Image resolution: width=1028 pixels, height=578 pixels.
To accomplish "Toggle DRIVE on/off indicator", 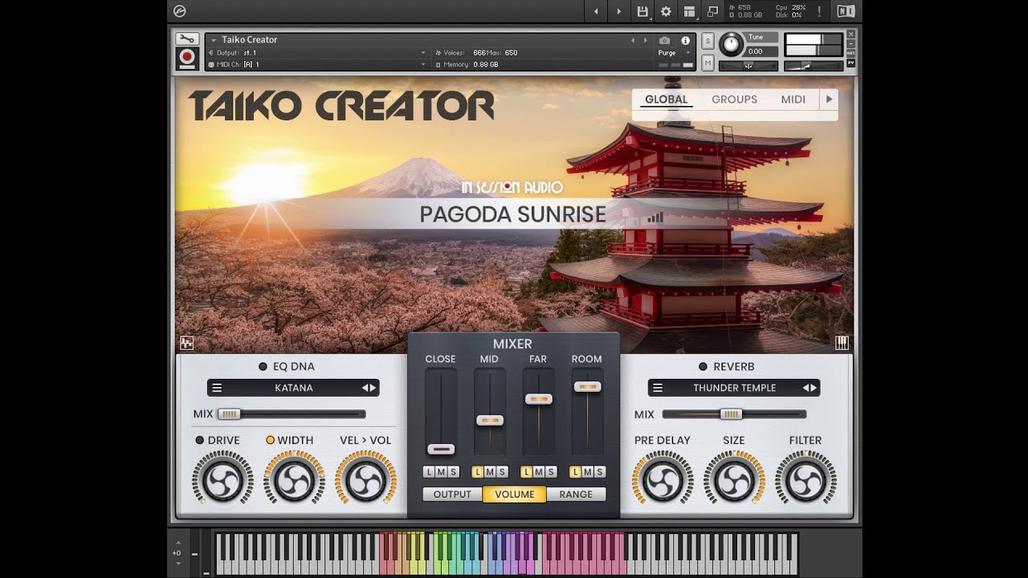I will [200, 440].
